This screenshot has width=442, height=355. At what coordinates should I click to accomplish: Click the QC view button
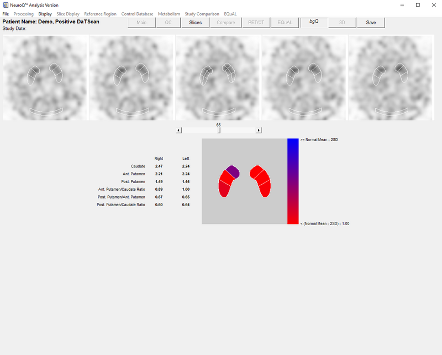tap(168, 23)
